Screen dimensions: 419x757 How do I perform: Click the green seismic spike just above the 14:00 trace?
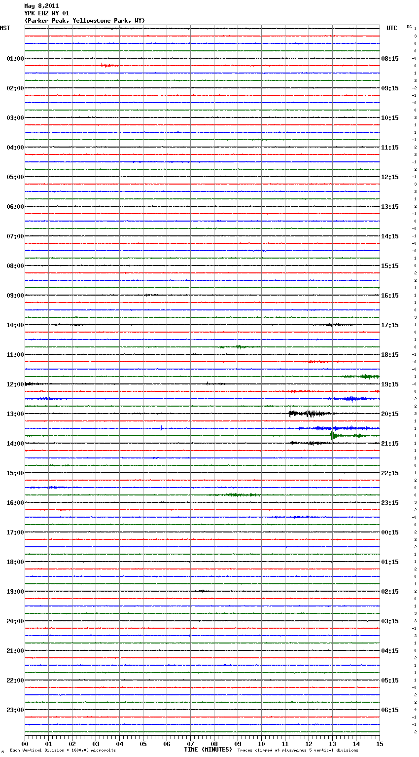click(x=334, y=435)
